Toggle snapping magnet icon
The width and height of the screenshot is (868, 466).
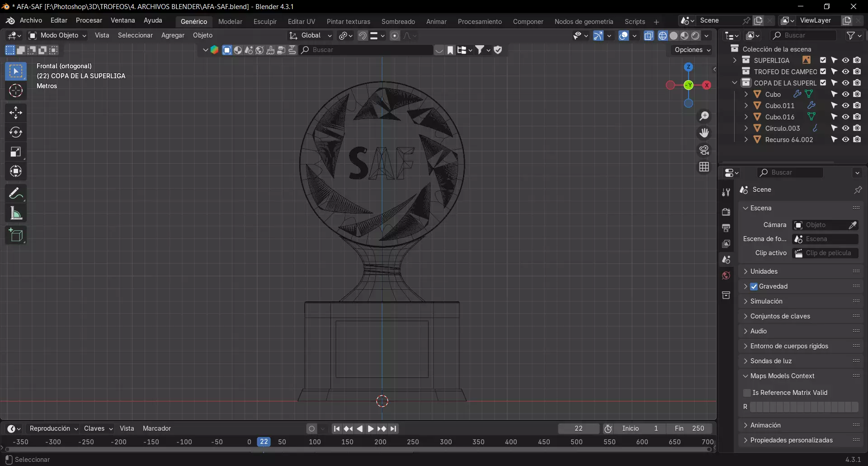click(x=363, y=36)
